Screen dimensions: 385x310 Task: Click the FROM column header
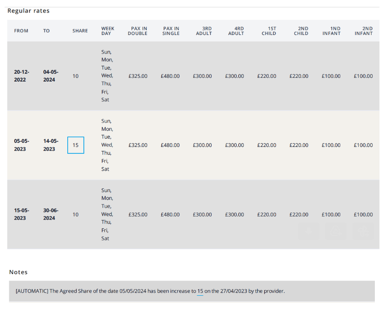coord(21,31)
